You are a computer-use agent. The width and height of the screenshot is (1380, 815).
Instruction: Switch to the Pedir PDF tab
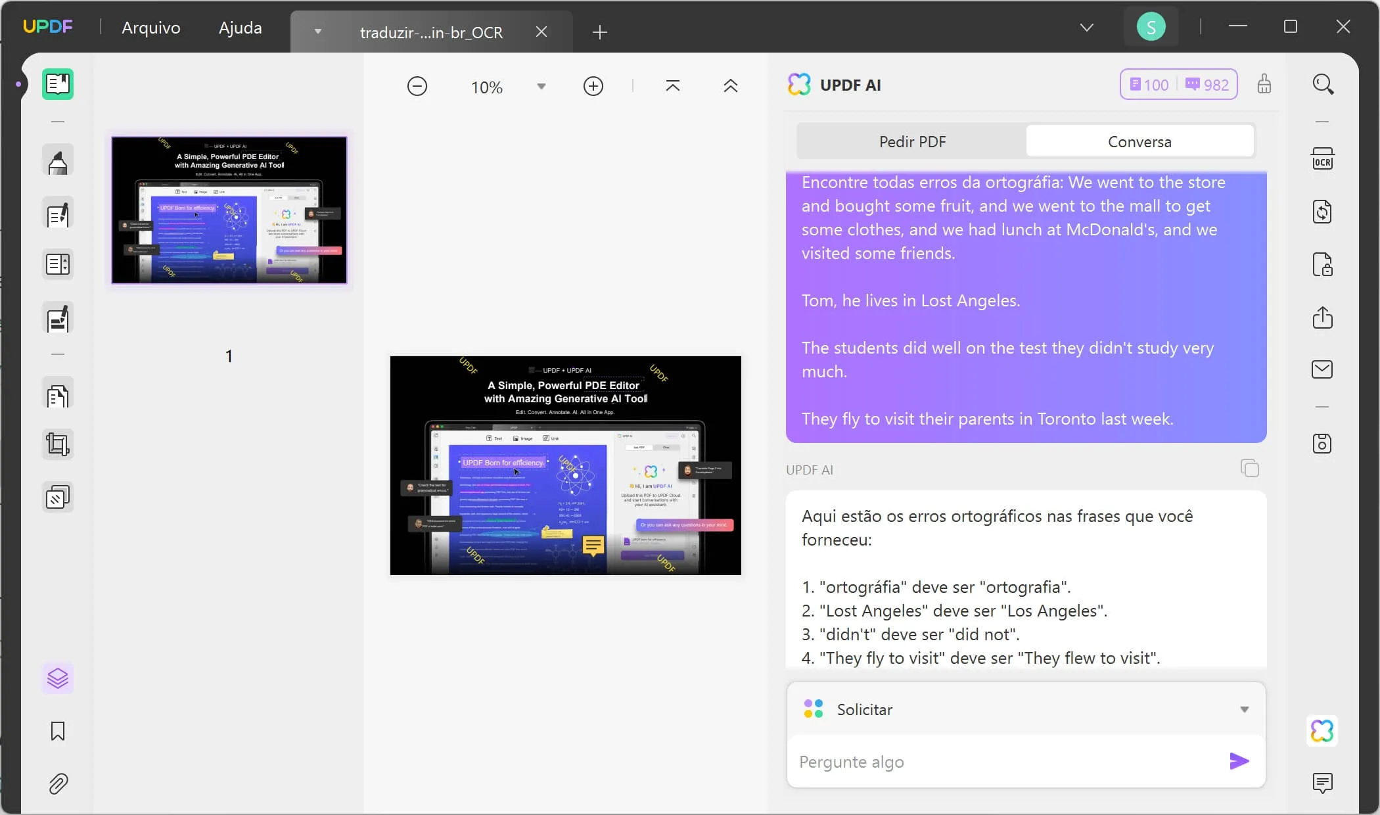pos(912,141)
